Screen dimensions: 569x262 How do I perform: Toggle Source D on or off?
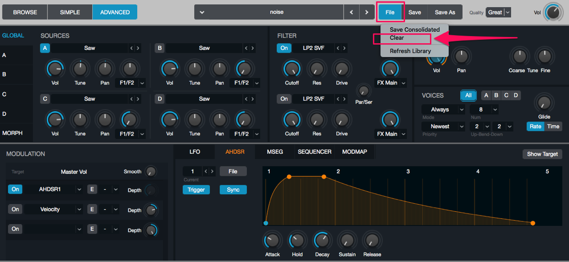(x=159, y=99)
